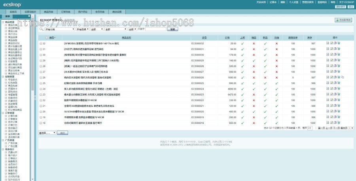Switch to order list tab
The height and width of the screenshot is (181, 356).
(66, 12)
